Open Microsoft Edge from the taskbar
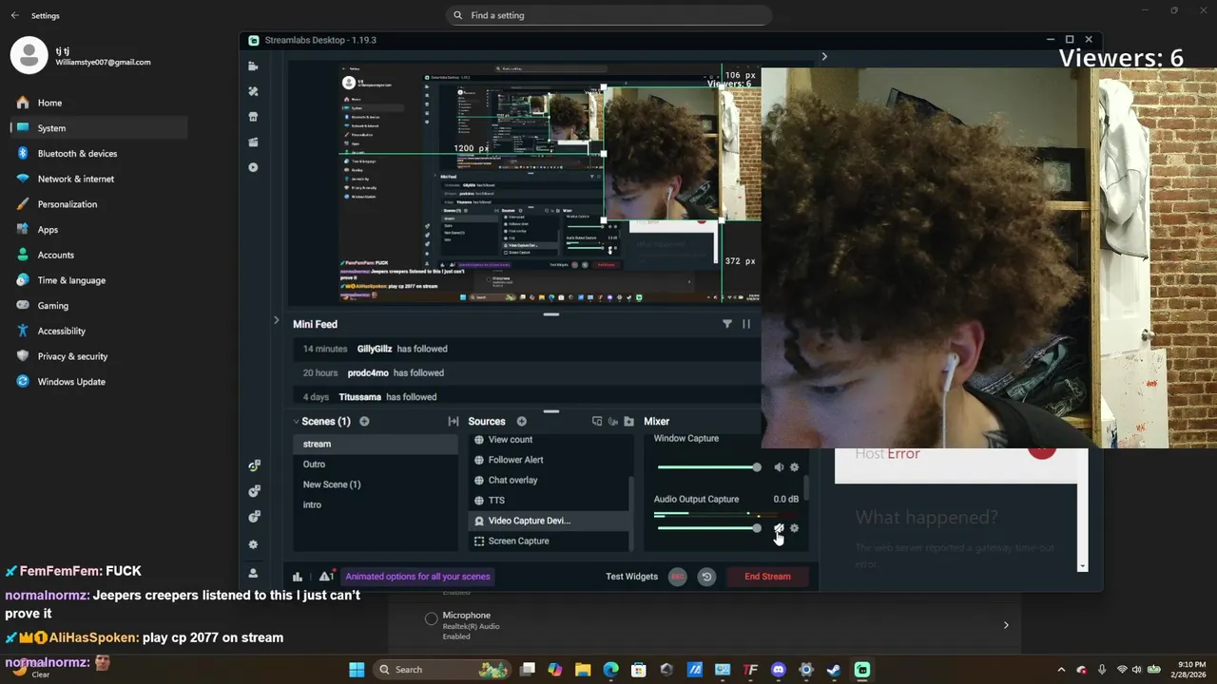1217x684 pixels. [x=610, y=670]
